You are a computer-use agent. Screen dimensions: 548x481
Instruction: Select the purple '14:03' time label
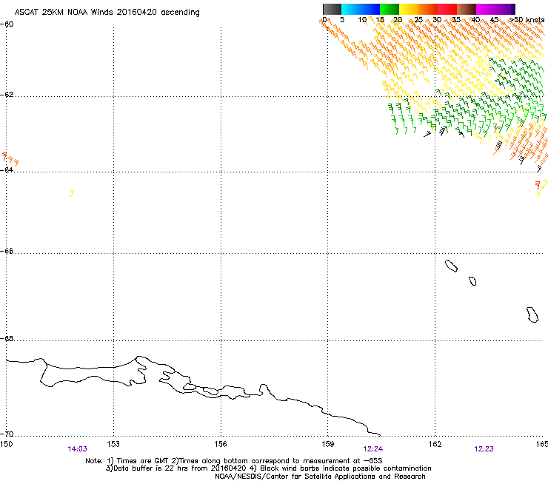click(77, 449)
